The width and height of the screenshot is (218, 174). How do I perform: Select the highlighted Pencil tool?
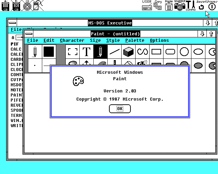pos(100,52)
